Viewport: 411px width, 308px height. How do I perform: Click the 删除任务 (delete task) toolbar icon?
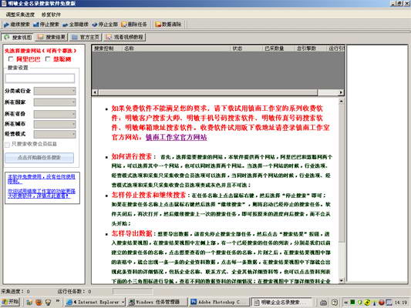(x=134, y=25)
